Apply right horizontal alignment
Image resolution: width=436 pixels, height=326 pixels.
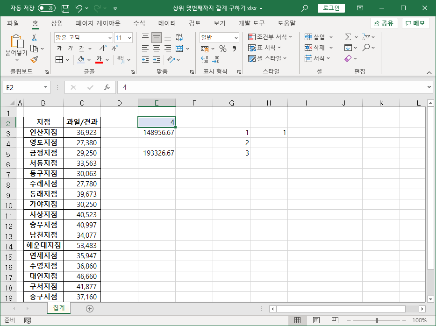[168, 49]
